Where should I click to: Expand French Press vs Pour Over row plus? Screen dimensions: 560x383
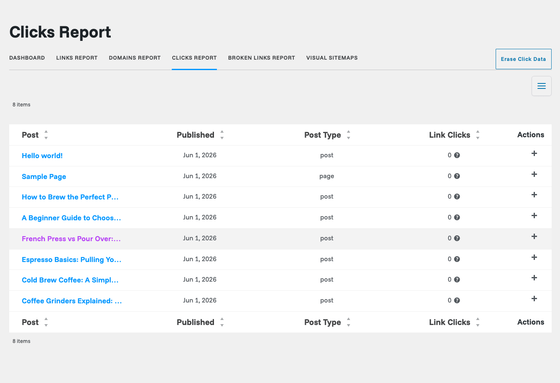click(534, 237)
